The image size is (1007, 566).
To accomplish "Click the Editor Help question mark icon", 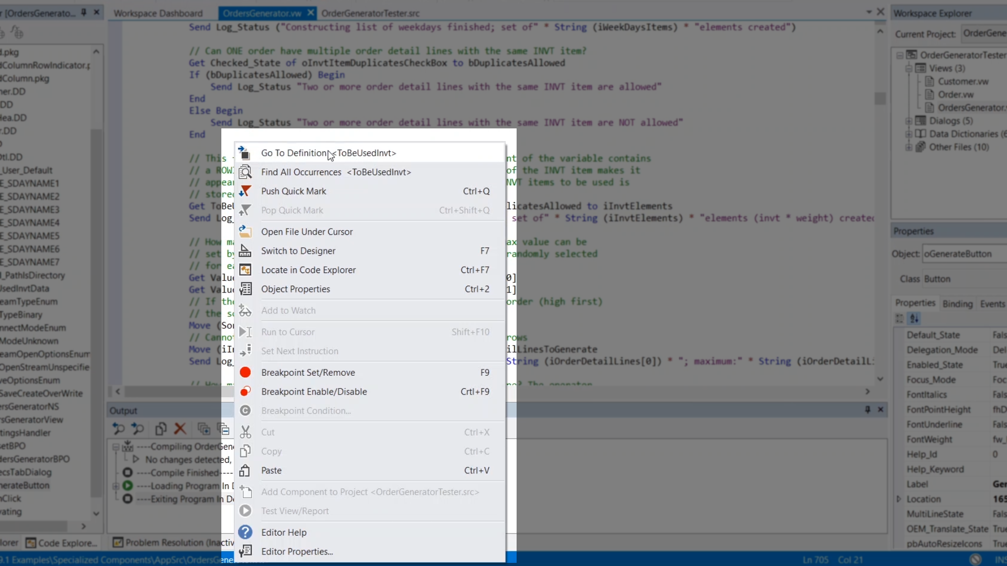I will tap(244, 532).
